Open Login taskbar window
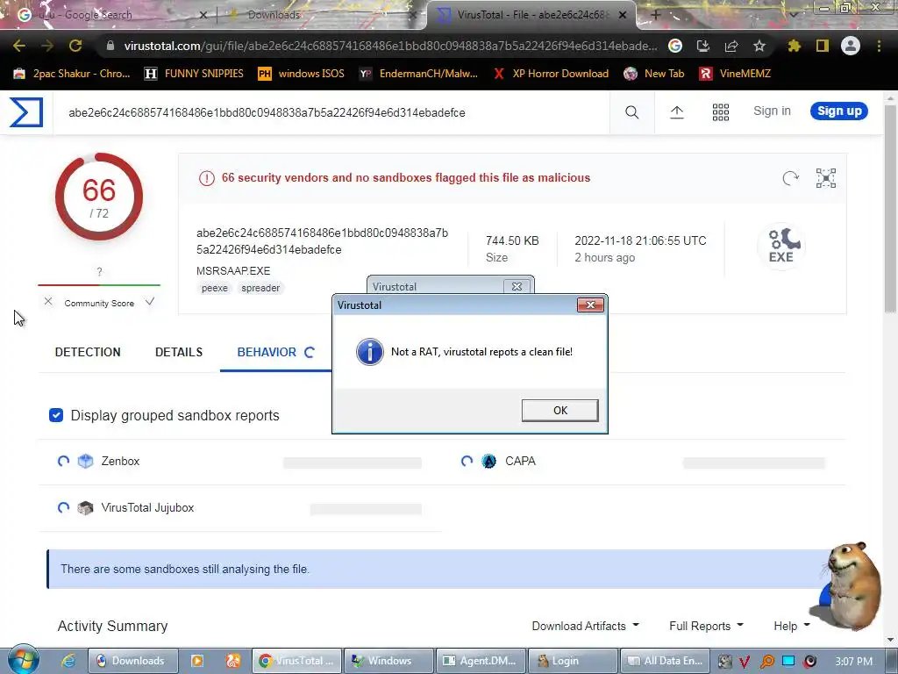Screen dimensions: 898x674 point(572,661)
